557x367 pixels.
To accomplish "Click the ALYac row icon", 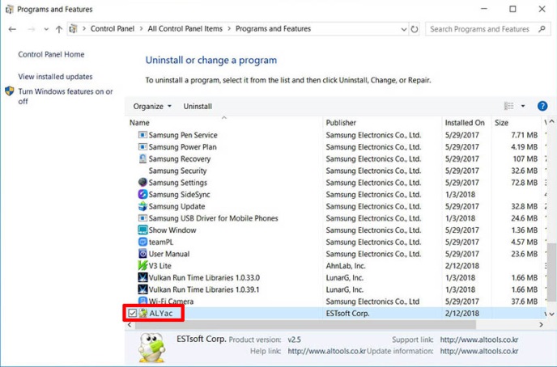I will click(x=143, y=313).
